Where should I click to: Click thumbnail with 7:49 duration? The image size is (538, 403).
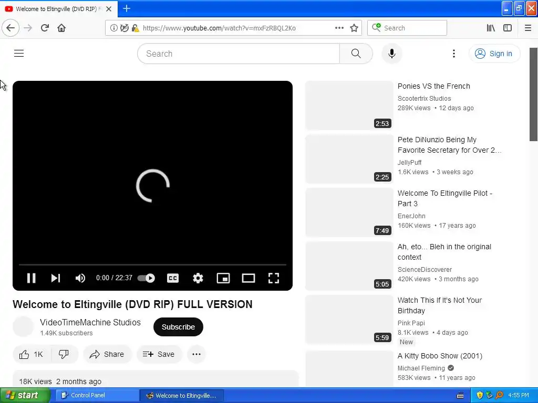(x=349, y=213)
